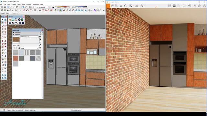Open Enscape Visual Settings gear icon
This screenshot has width=207, height=116.
[199, 6]
